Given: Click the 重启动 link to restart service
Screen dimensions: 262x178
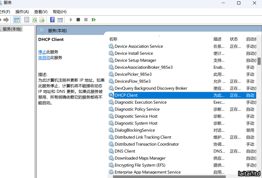Looking at the screenshot, I should [x=44, y=57].
